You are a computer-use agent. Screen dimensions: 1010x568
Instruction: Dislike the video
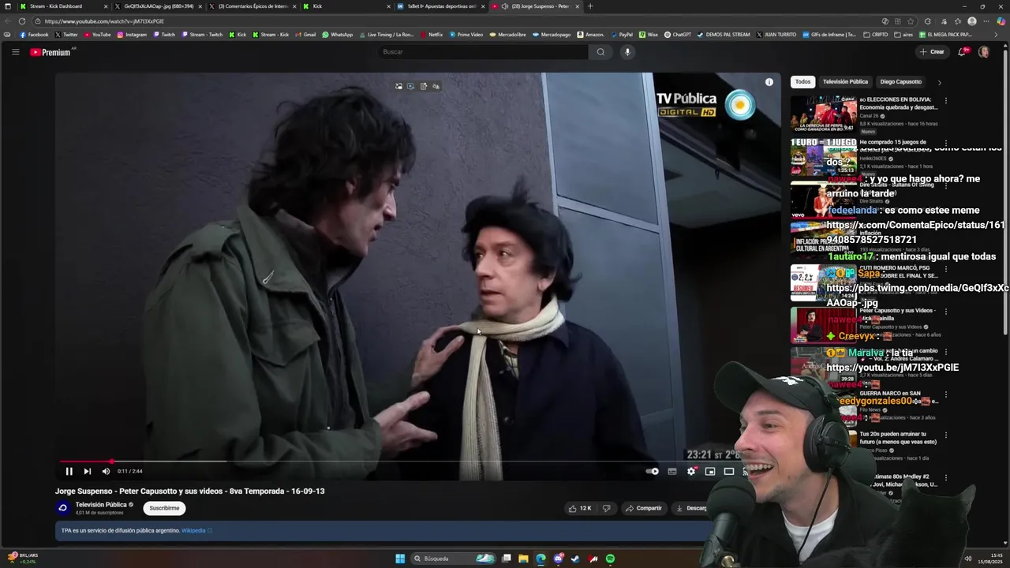pos(606,508)
